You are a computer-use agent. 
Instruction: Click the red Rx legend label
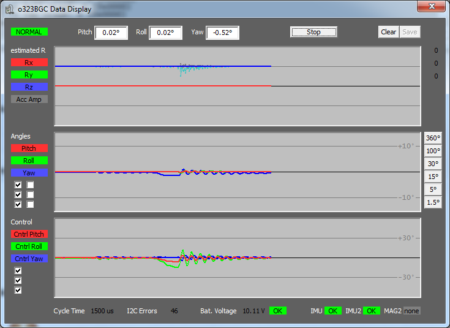pyautogui.click(x=29, y=63)
